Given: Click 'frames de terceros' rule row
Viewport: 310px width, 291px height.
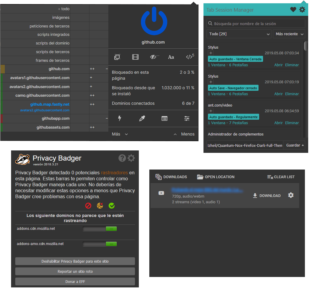Looking at the screenshot, I should [54, 61].
